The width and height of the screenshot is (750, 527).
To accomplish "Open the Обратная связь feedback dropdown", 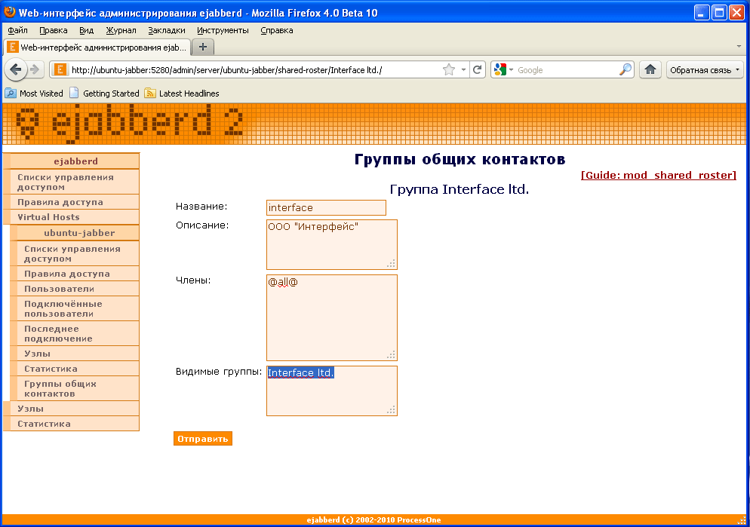I will (705, 70).
